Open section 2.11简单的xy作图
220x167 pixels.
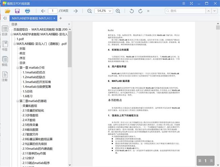pos(34,153)
